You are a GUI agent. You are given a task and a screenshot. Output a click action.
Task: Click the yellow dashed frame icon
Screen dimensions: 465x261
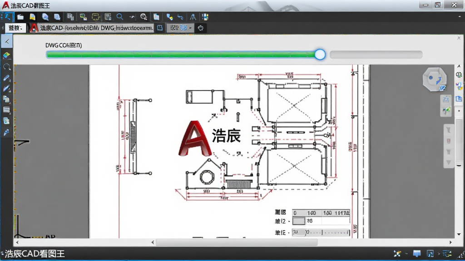coord(95,17)
